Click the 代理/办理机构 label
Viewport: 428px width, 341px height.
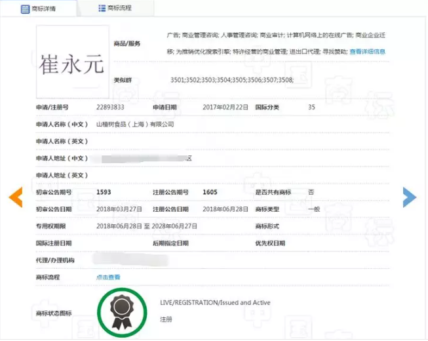click(55, 260)
